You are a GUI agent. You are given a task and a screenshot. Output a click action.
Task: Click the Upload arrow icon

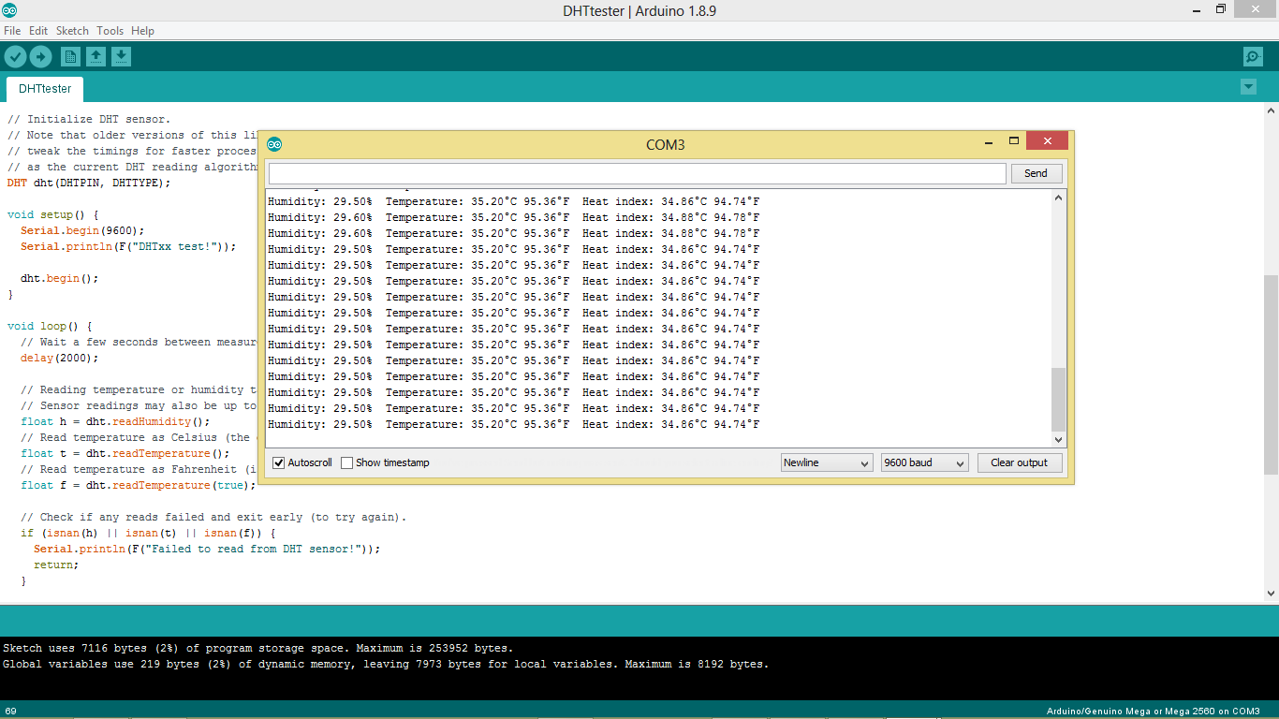click(40, 57)
